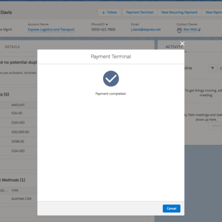Click the 'Payment completed.' message
Image resolution: width=222 pixels, height=222 pixels.
[111, 94]
